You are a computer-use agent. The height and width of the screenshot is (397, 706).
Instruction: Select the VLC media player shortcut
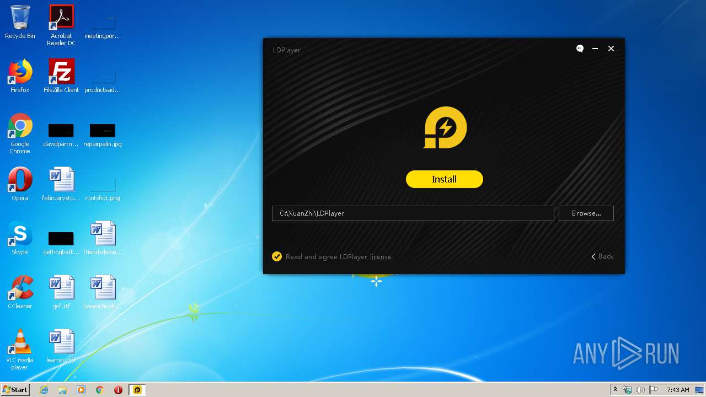pyautogui.click(x=20, y=350)
